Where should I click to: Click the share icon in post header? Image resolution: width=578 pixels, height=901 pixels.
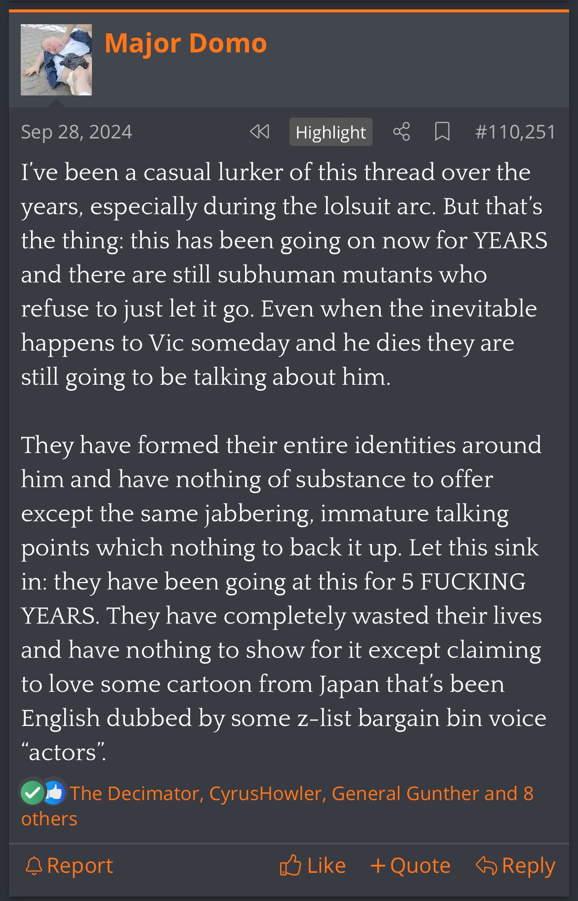[x=401, y=132]
